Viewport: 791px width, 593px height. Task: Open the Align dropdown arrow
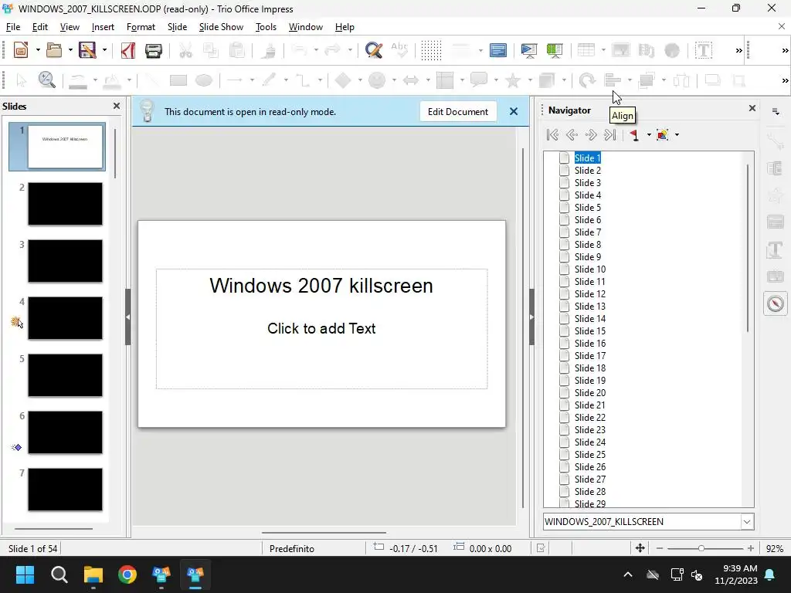point(629,80)
